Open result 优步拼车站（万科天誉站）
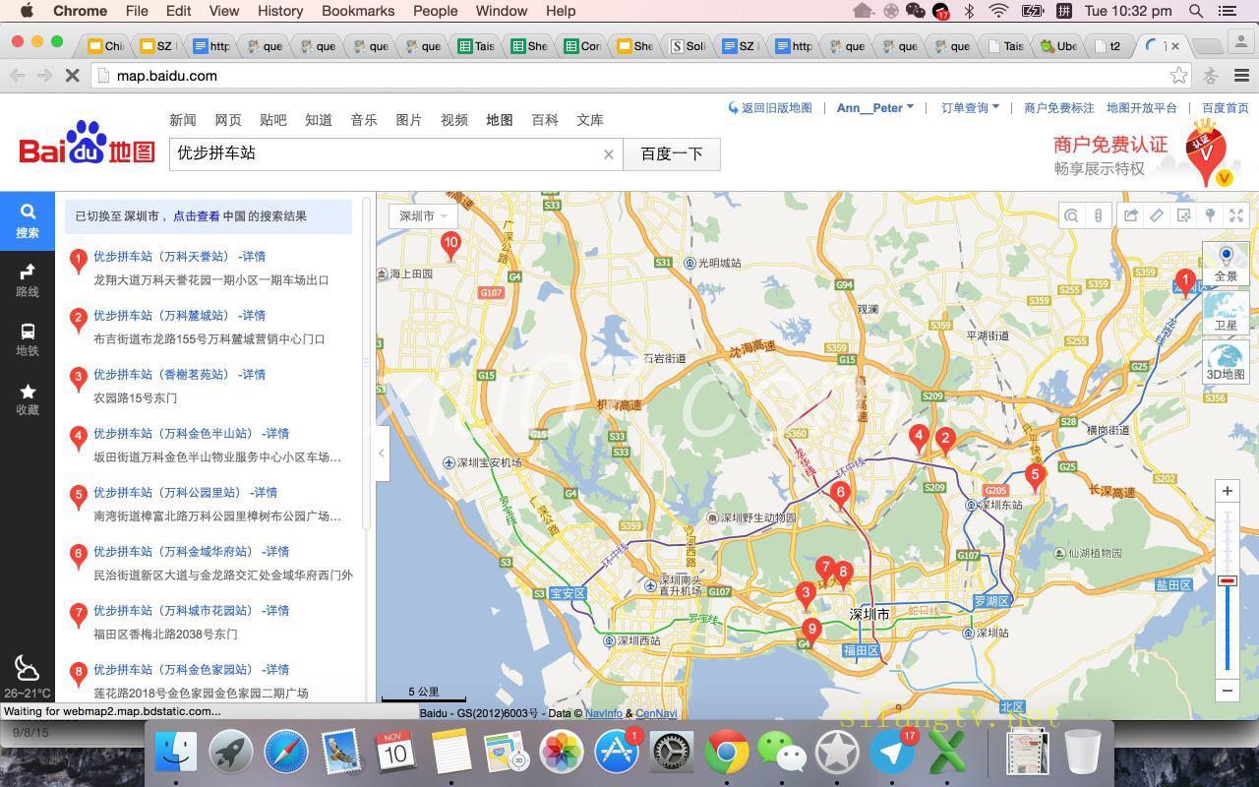 [162, 257]
